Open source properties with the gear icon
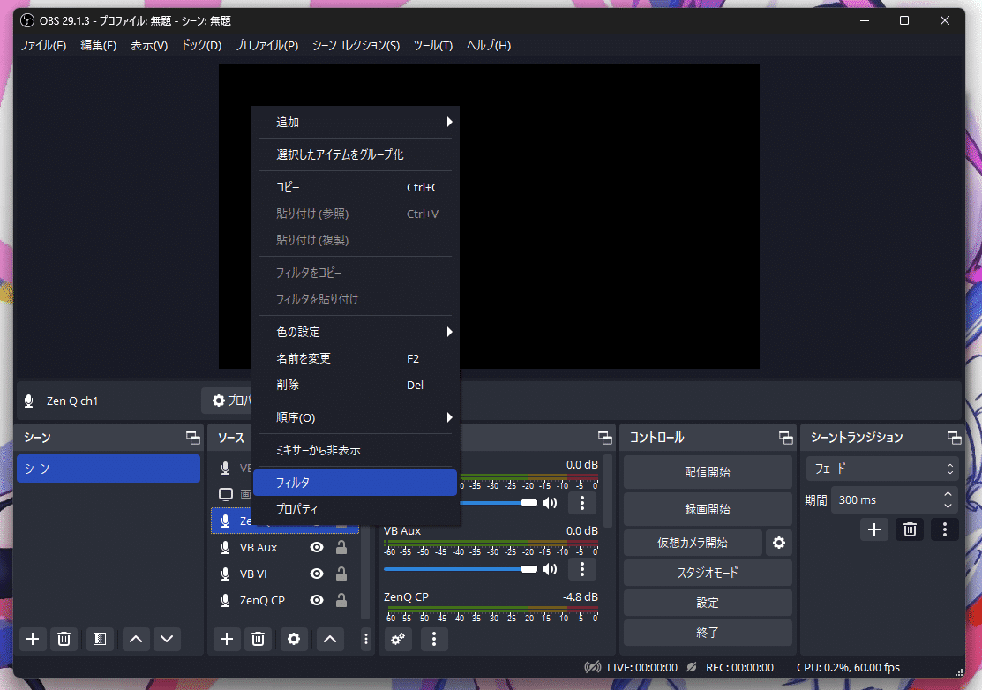Viewport: 982px width, 690px height. [293, 639]
